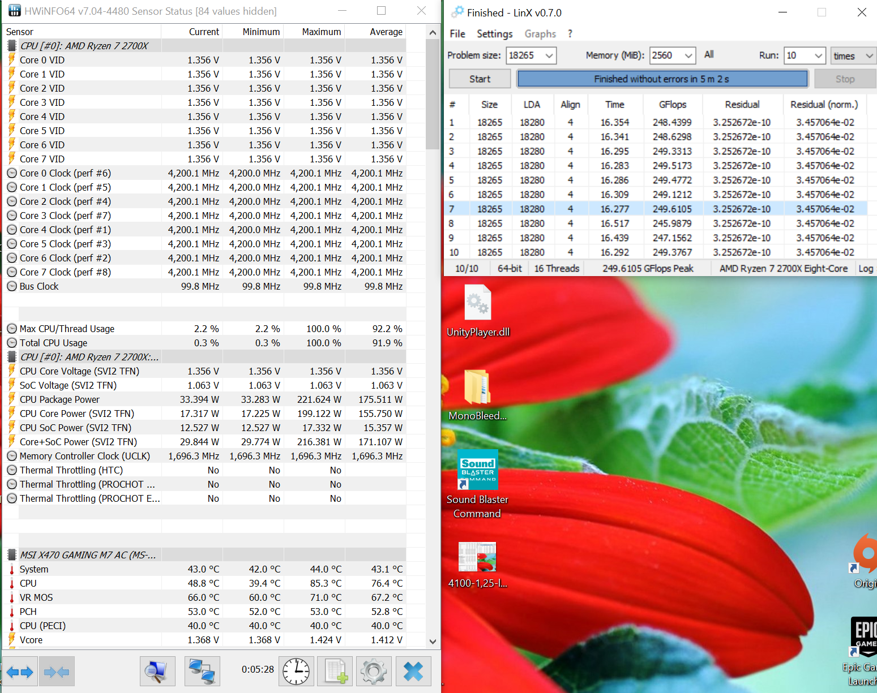Click HWiNFO shrink layout arrows button
This screenshot has height=693, width=877.
point(57,672)
